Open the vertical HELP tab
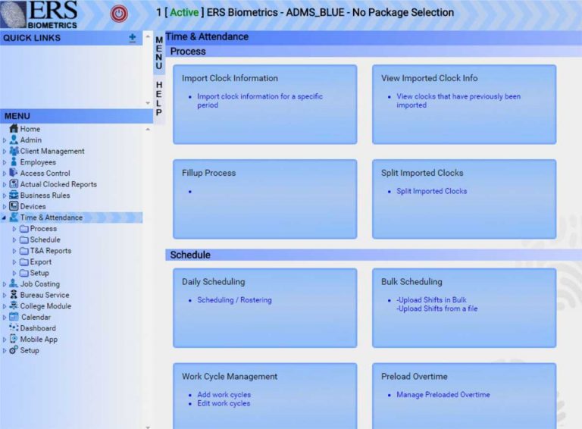This screenshot has width=582, height=429. click(x=159, y=99)
